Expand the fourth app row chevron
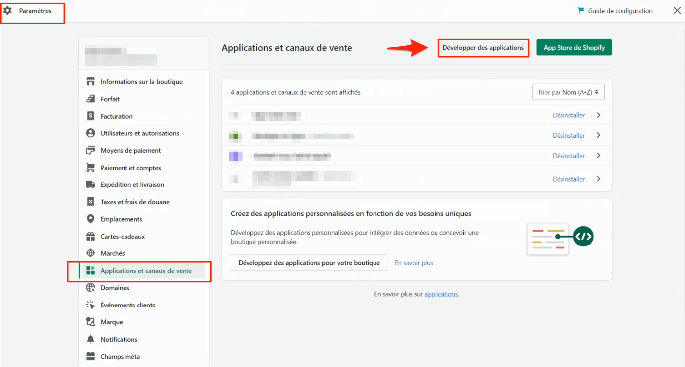 (599, 179)
